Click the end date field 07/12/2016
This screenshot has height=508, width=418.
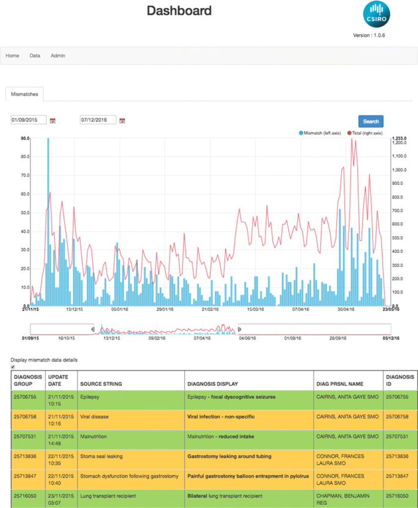pyautogui.click(x=98, y=120)
